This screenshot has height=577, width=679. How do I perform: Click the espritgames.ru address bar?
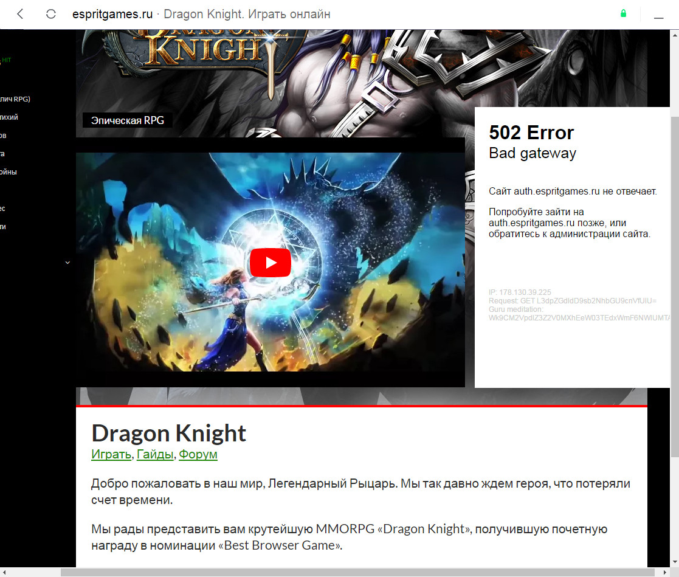(x=201, y=14)
